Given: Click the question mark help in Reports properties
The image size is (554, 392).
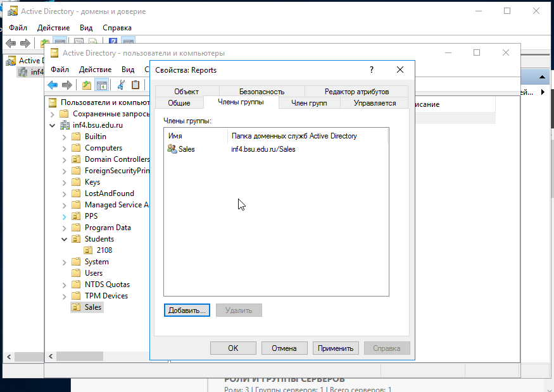Looking at the screenshot, I should [x=371, y=70].
